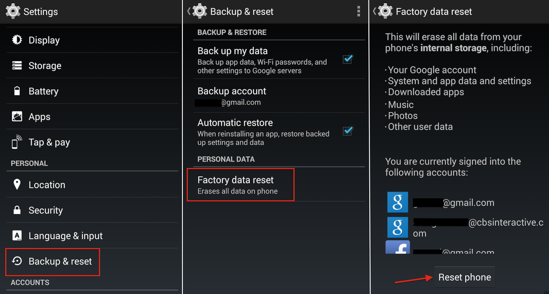549x294 pixels.
Task: Open Backup & reset settings
Action: pos(53,262)
